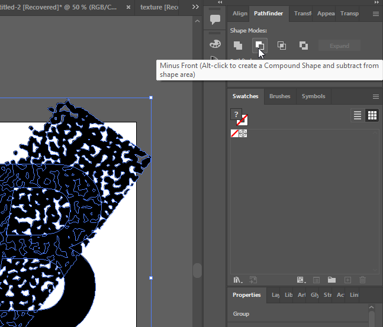Click the canvas vertical scrollbar thumb

click(197, 270)
